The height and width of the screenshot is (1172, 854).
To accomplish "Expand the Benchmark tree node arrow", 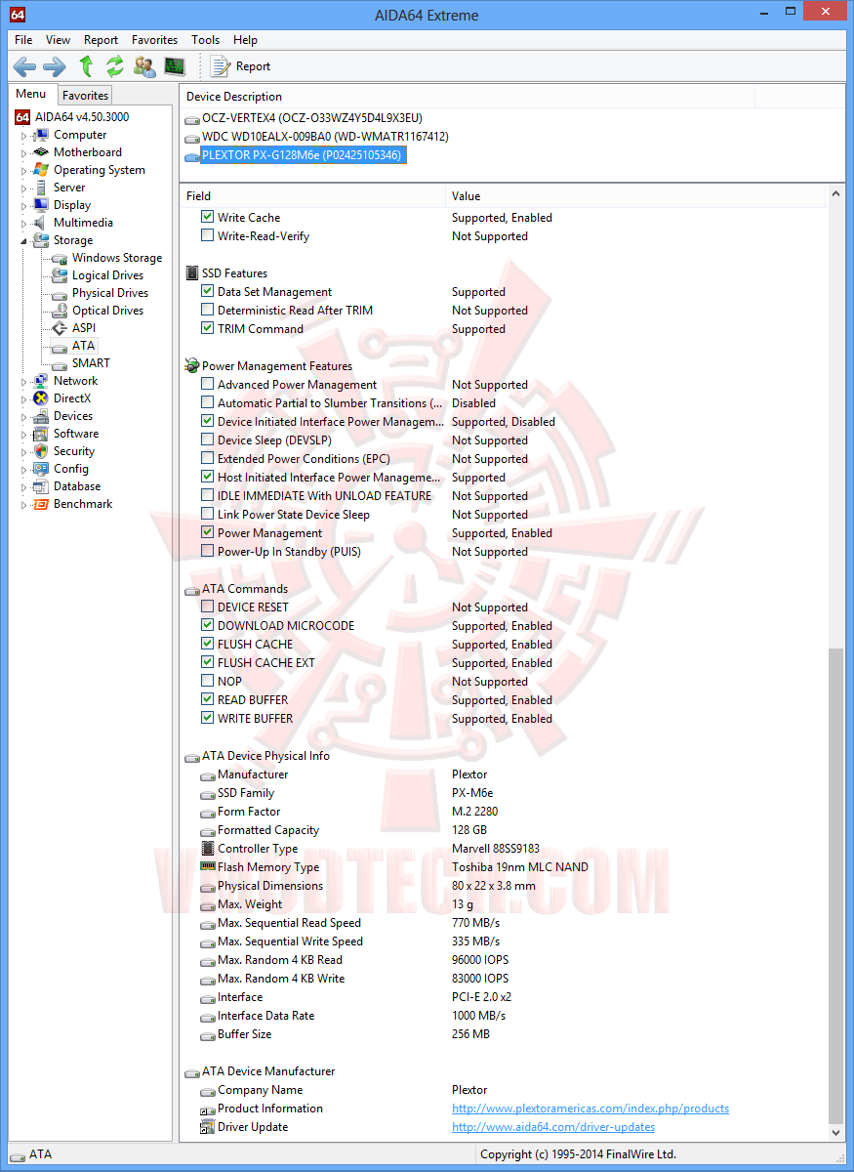I will click(24, 505).
